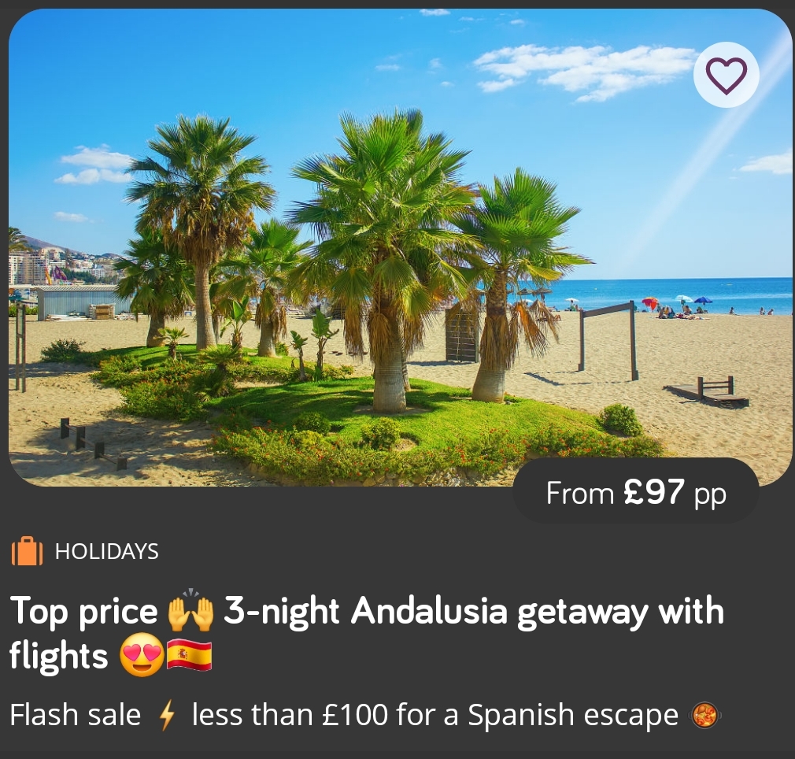795x759 pixels.
Task: Tap the 'Flash sale' text
Action: pos(75,715)
